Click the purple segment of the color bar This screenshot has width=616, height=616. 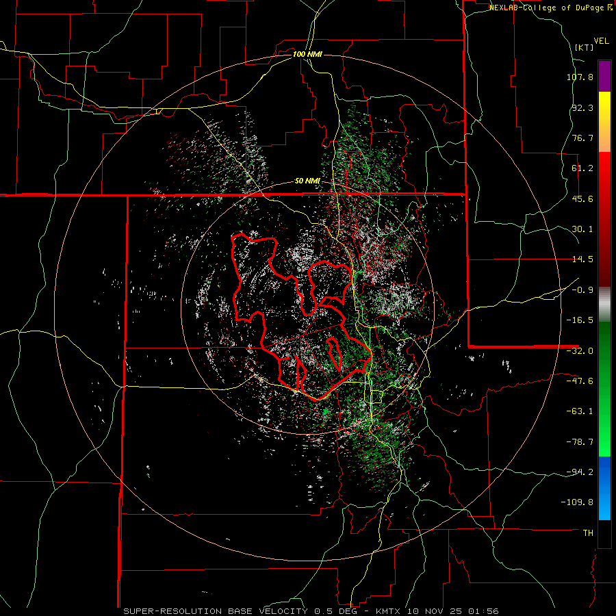click(604, 76)
